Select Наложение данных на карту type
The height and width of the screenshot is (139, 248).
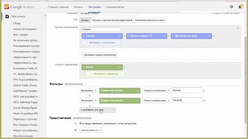(x=150, y=20)
